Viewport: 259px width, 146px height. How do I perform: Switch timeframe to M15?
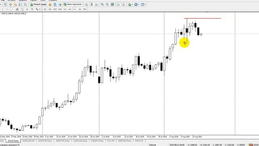pos(55,9)
